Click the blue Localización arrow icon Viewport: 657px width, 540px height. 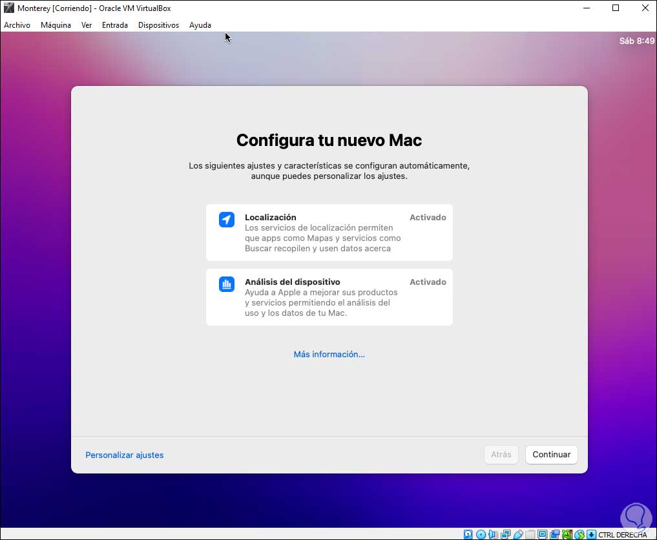tap(227, 220)
